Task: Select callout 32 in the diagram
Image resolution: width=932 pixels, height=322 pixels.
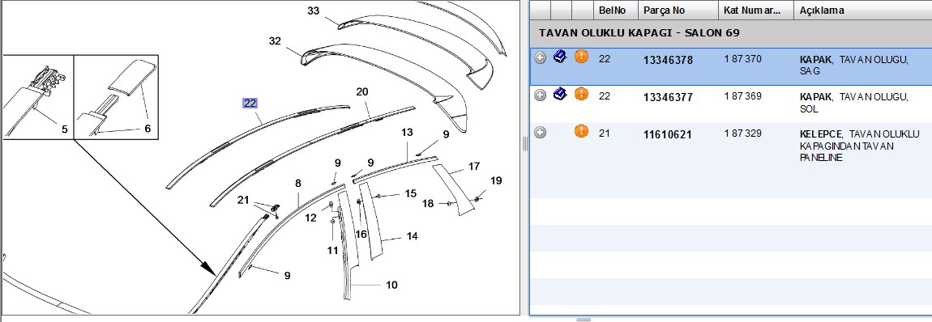Action: (275, 41)
